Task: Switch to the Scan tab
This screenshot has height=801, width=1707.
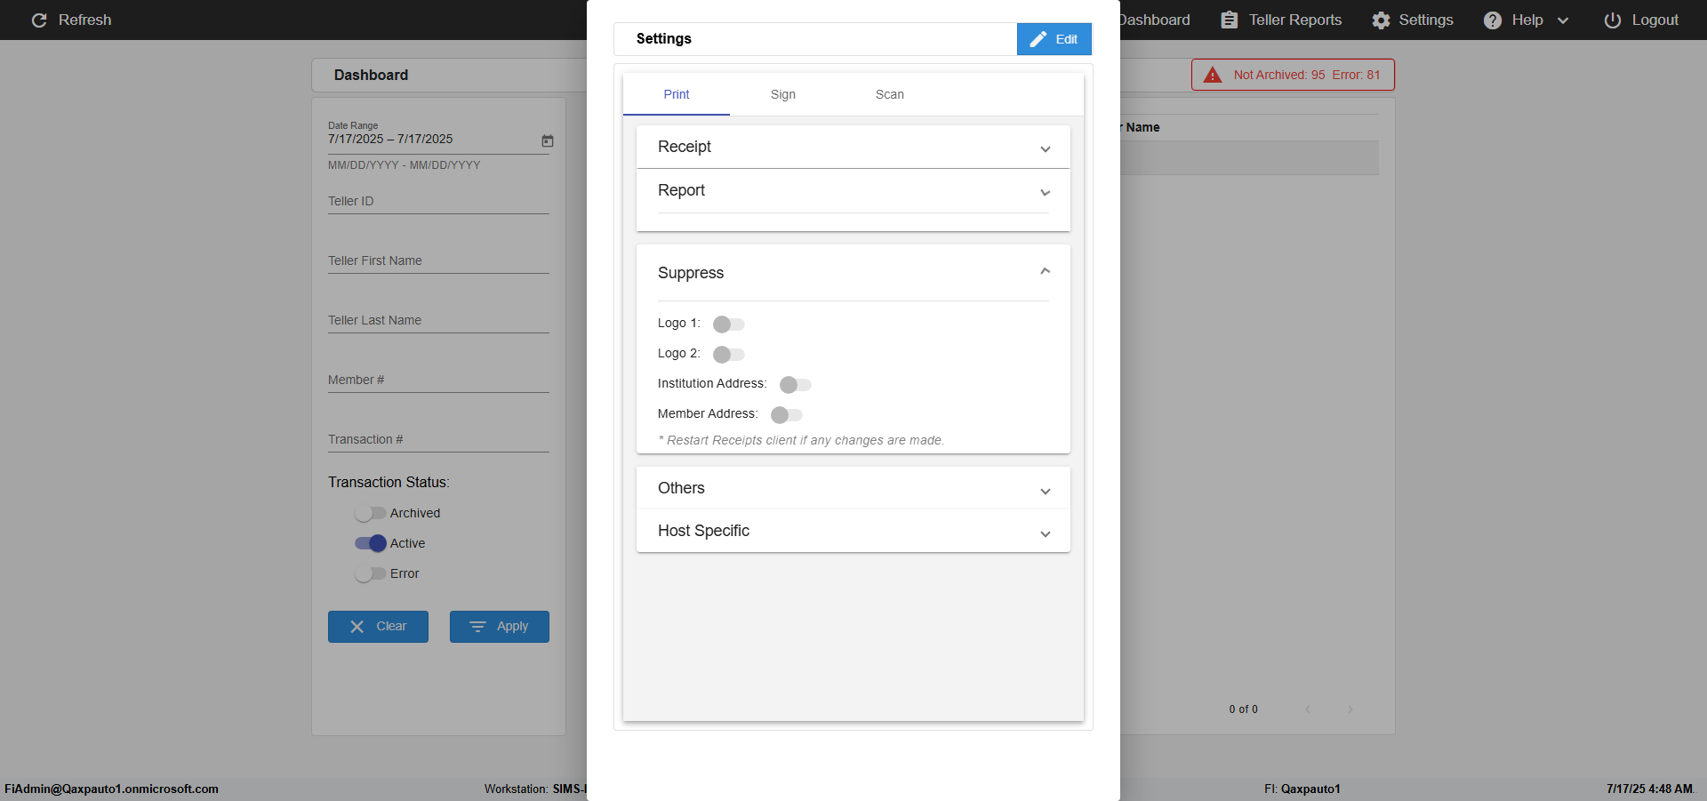Action: pos(890,94)
